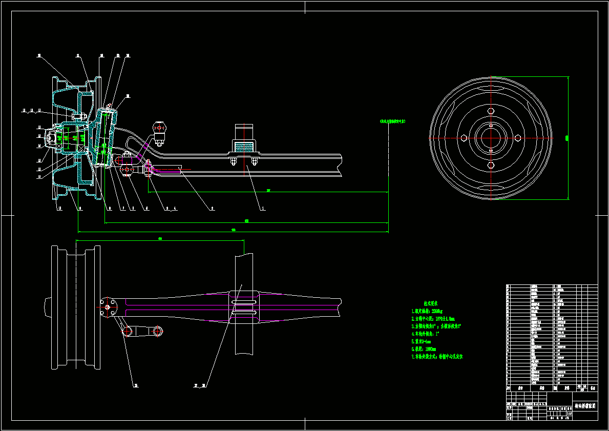
Task: Pick part callout number 1 under the axle beam
Action: [x=264, y=209]
